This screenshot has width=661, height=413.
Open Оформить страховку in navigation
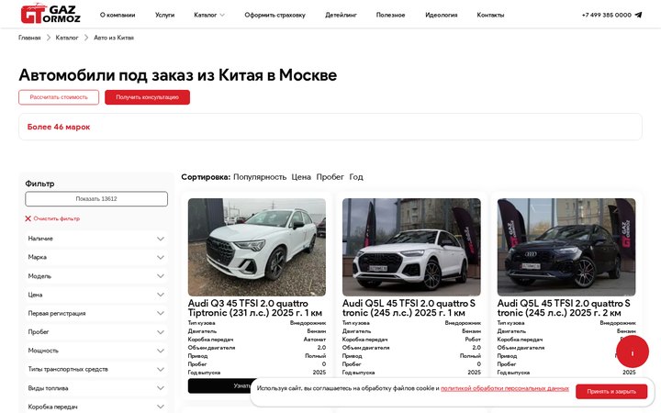(x=274, y=15)
